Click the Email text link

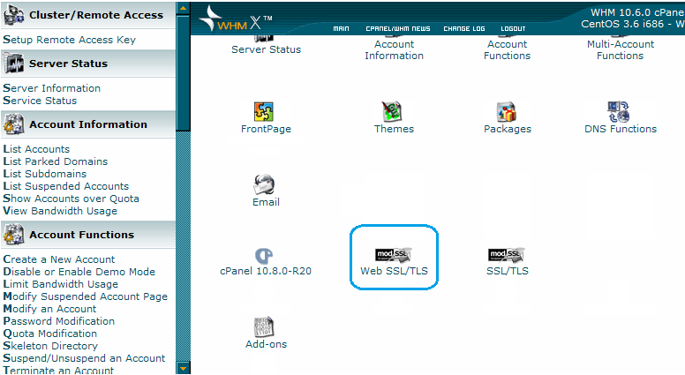[x=266, y=202]
